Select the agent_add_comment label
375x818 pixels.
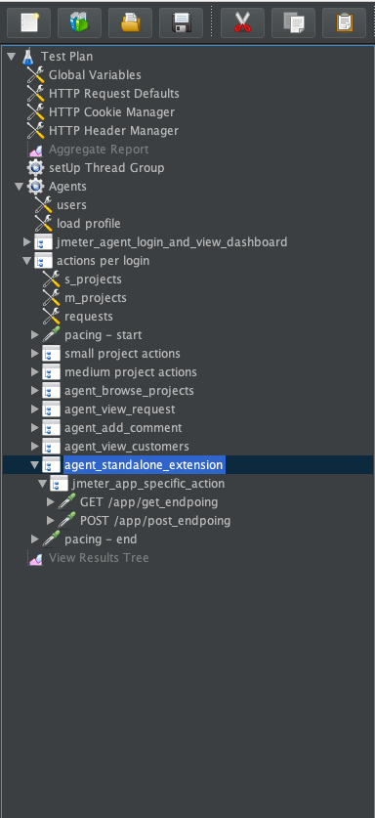pos(123,428)
